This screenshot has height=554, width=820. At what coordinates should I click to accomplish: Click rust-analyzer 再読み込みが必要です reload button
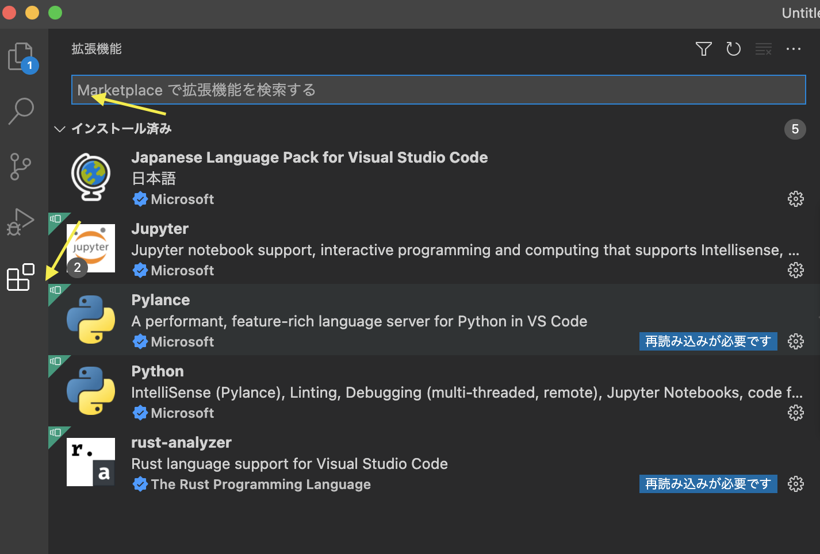[708, 484]
